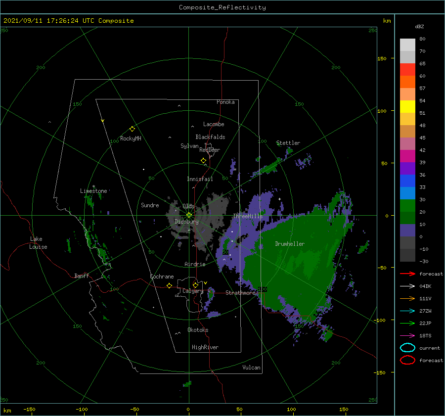Image resolution: width=445 pixels, height=416 pixels.
Task: Select the yellow swatch between 51 and 54 dBZ
Action: point(407,106)
